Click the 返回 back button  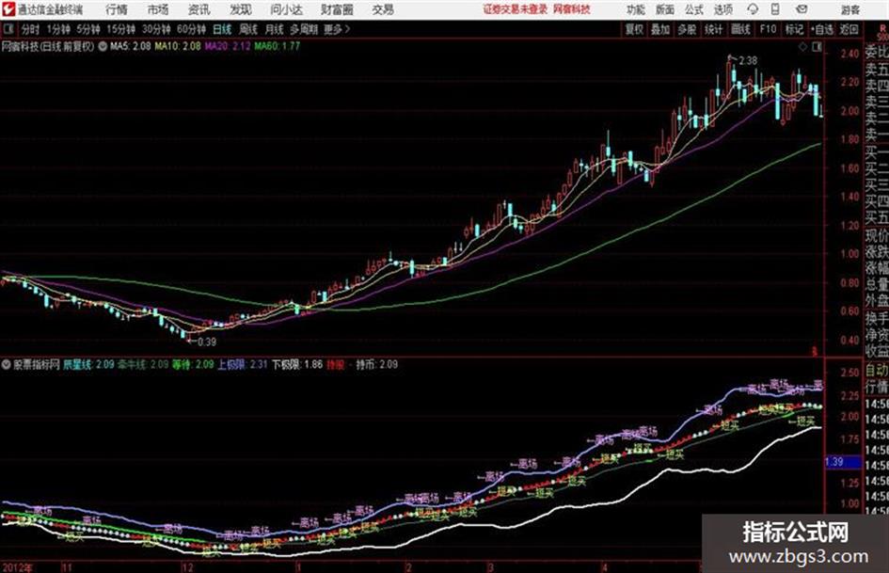click(x=849, y=29)
